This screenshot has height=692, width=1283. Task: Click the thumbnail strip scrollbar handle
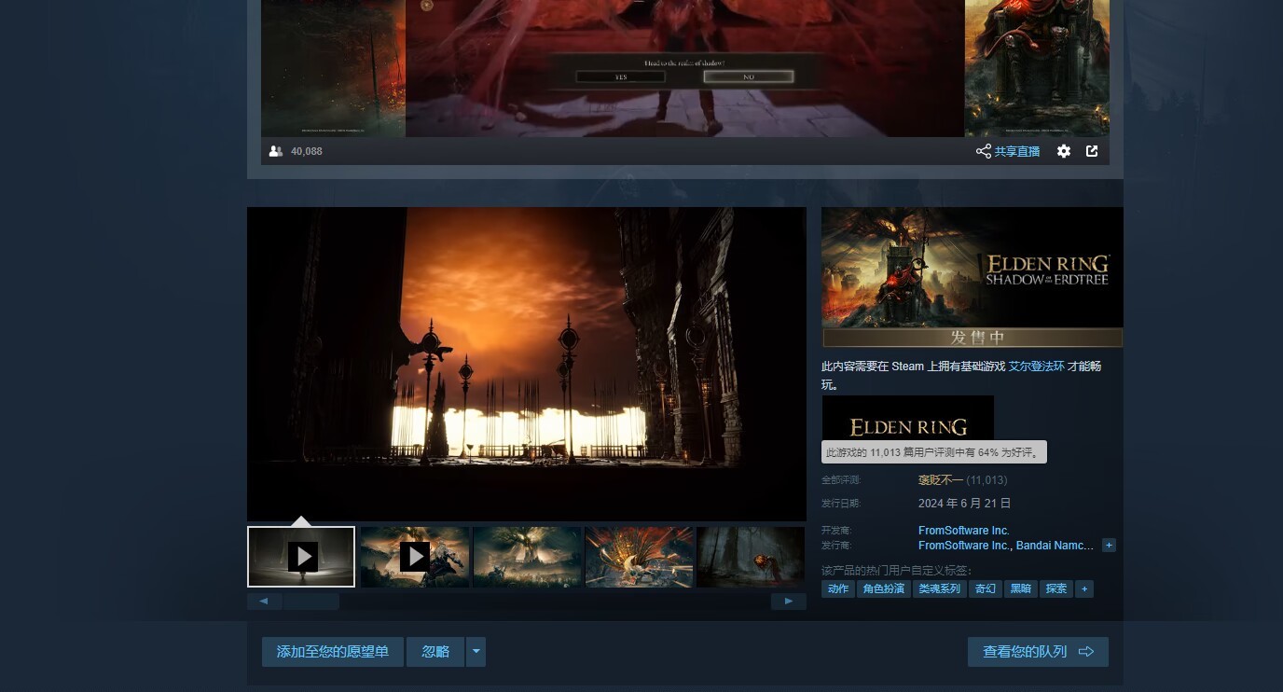point(311,602)
